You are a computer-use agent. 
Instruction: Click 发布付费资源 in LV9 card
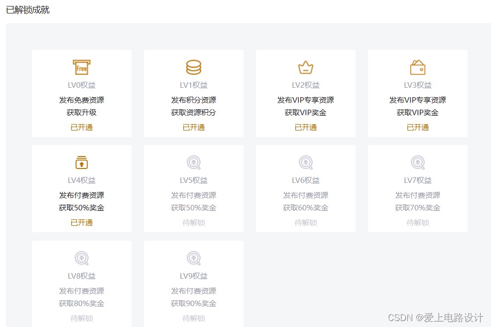point(194,291)
